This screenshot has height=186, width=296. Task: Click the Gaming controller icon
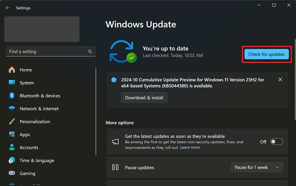click(12, 173)
